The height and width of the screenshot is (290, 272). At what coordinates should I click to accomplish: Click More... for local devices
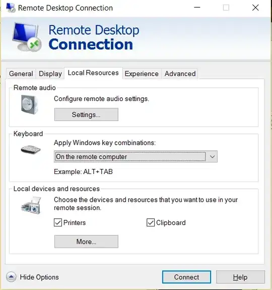point(86,242)
